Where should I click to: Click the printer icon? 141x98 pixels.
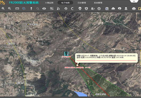click(x=134, y=9)
